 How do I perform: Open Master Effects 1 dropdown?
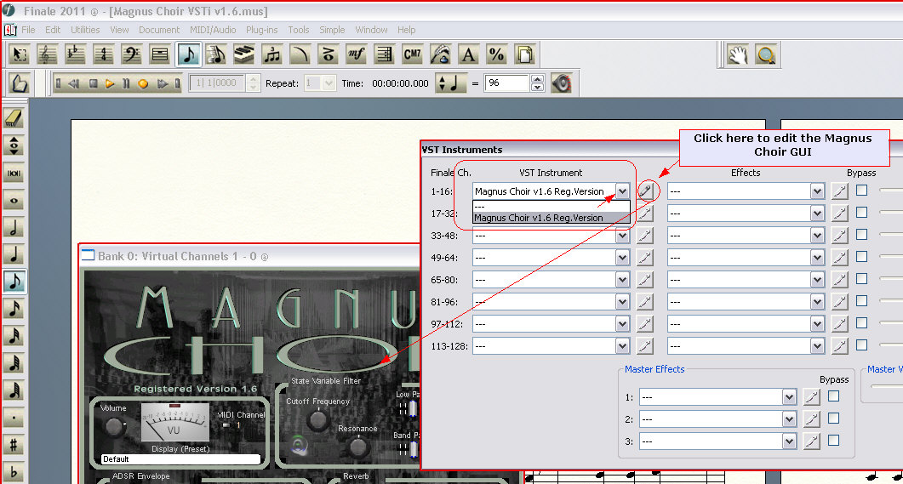790,397
